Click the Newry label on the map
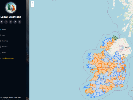This screenshot has width=133, height=100. [123, 54]
